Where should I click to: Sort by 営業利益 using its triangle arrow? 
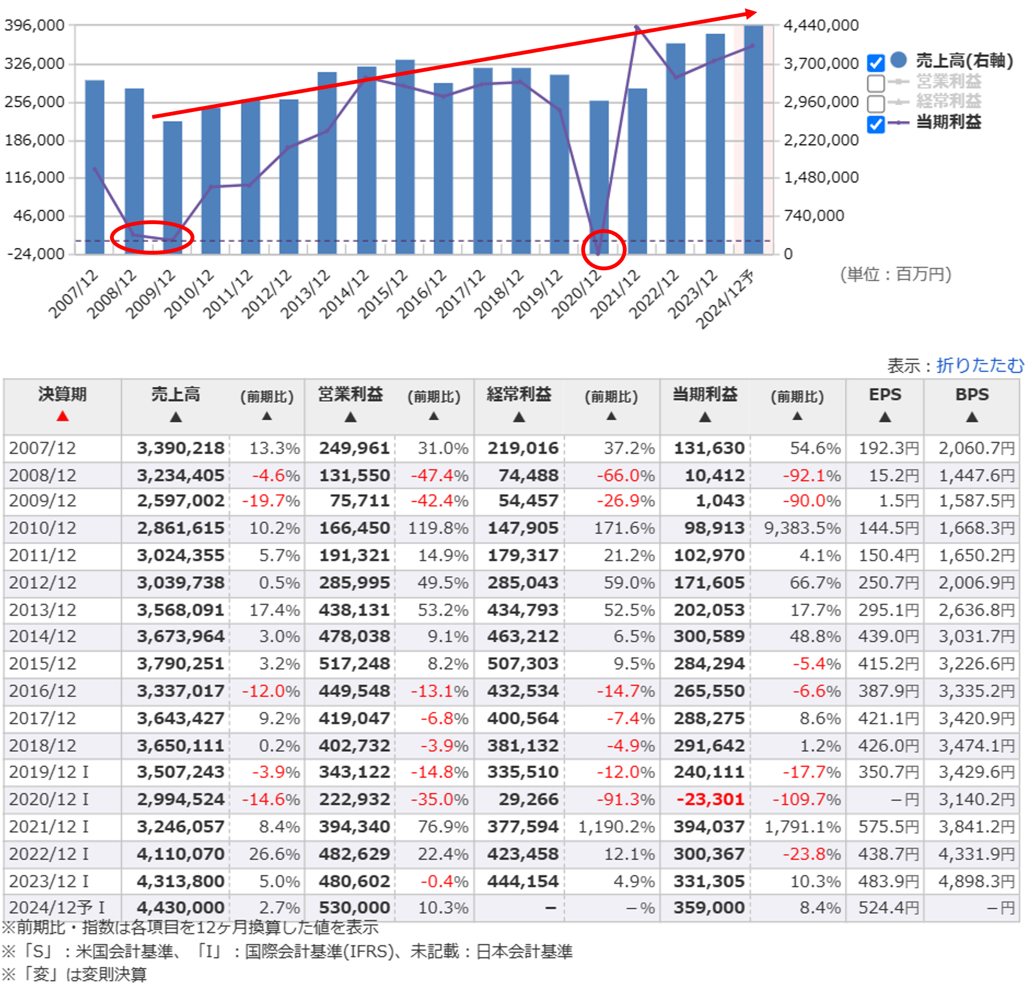tap(351, 417)
